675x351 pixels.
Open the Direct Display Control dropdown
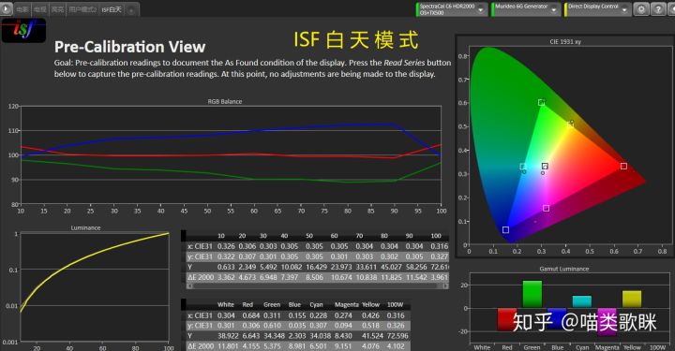(x=598, y=9)
